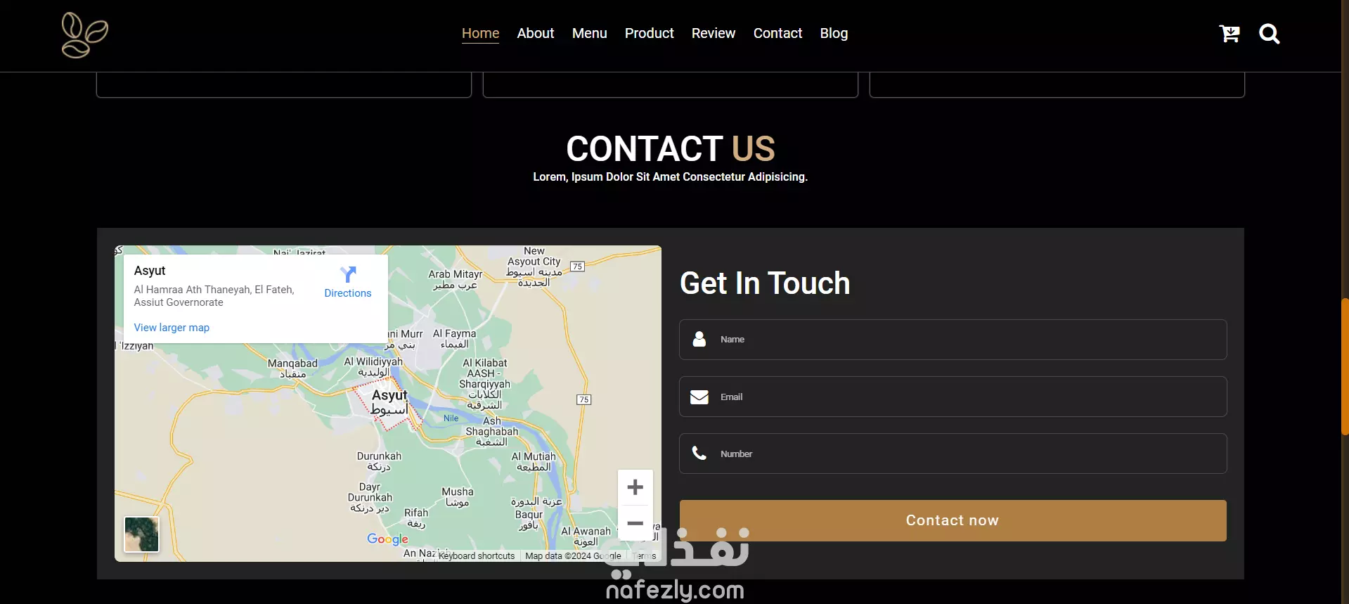The image size is (1349, 604).
Task: Switch map to satellite thumbnail view
Action: (142, 534)
